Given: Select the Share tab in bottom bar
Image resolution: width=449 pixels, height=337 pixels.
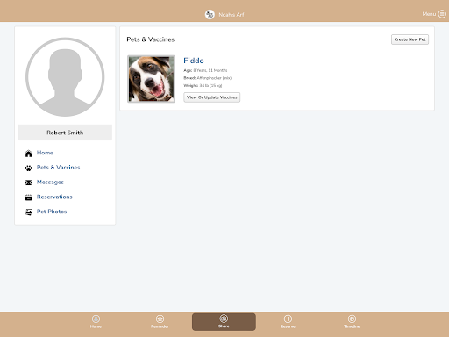Looking at the screenshot, I should click(x=224, y=322).
